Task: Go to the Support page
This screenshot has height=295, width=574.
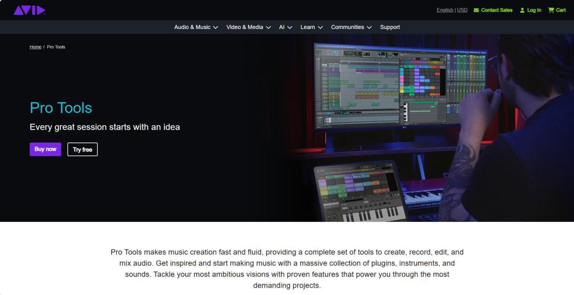Action: click(x=390, y=27)
